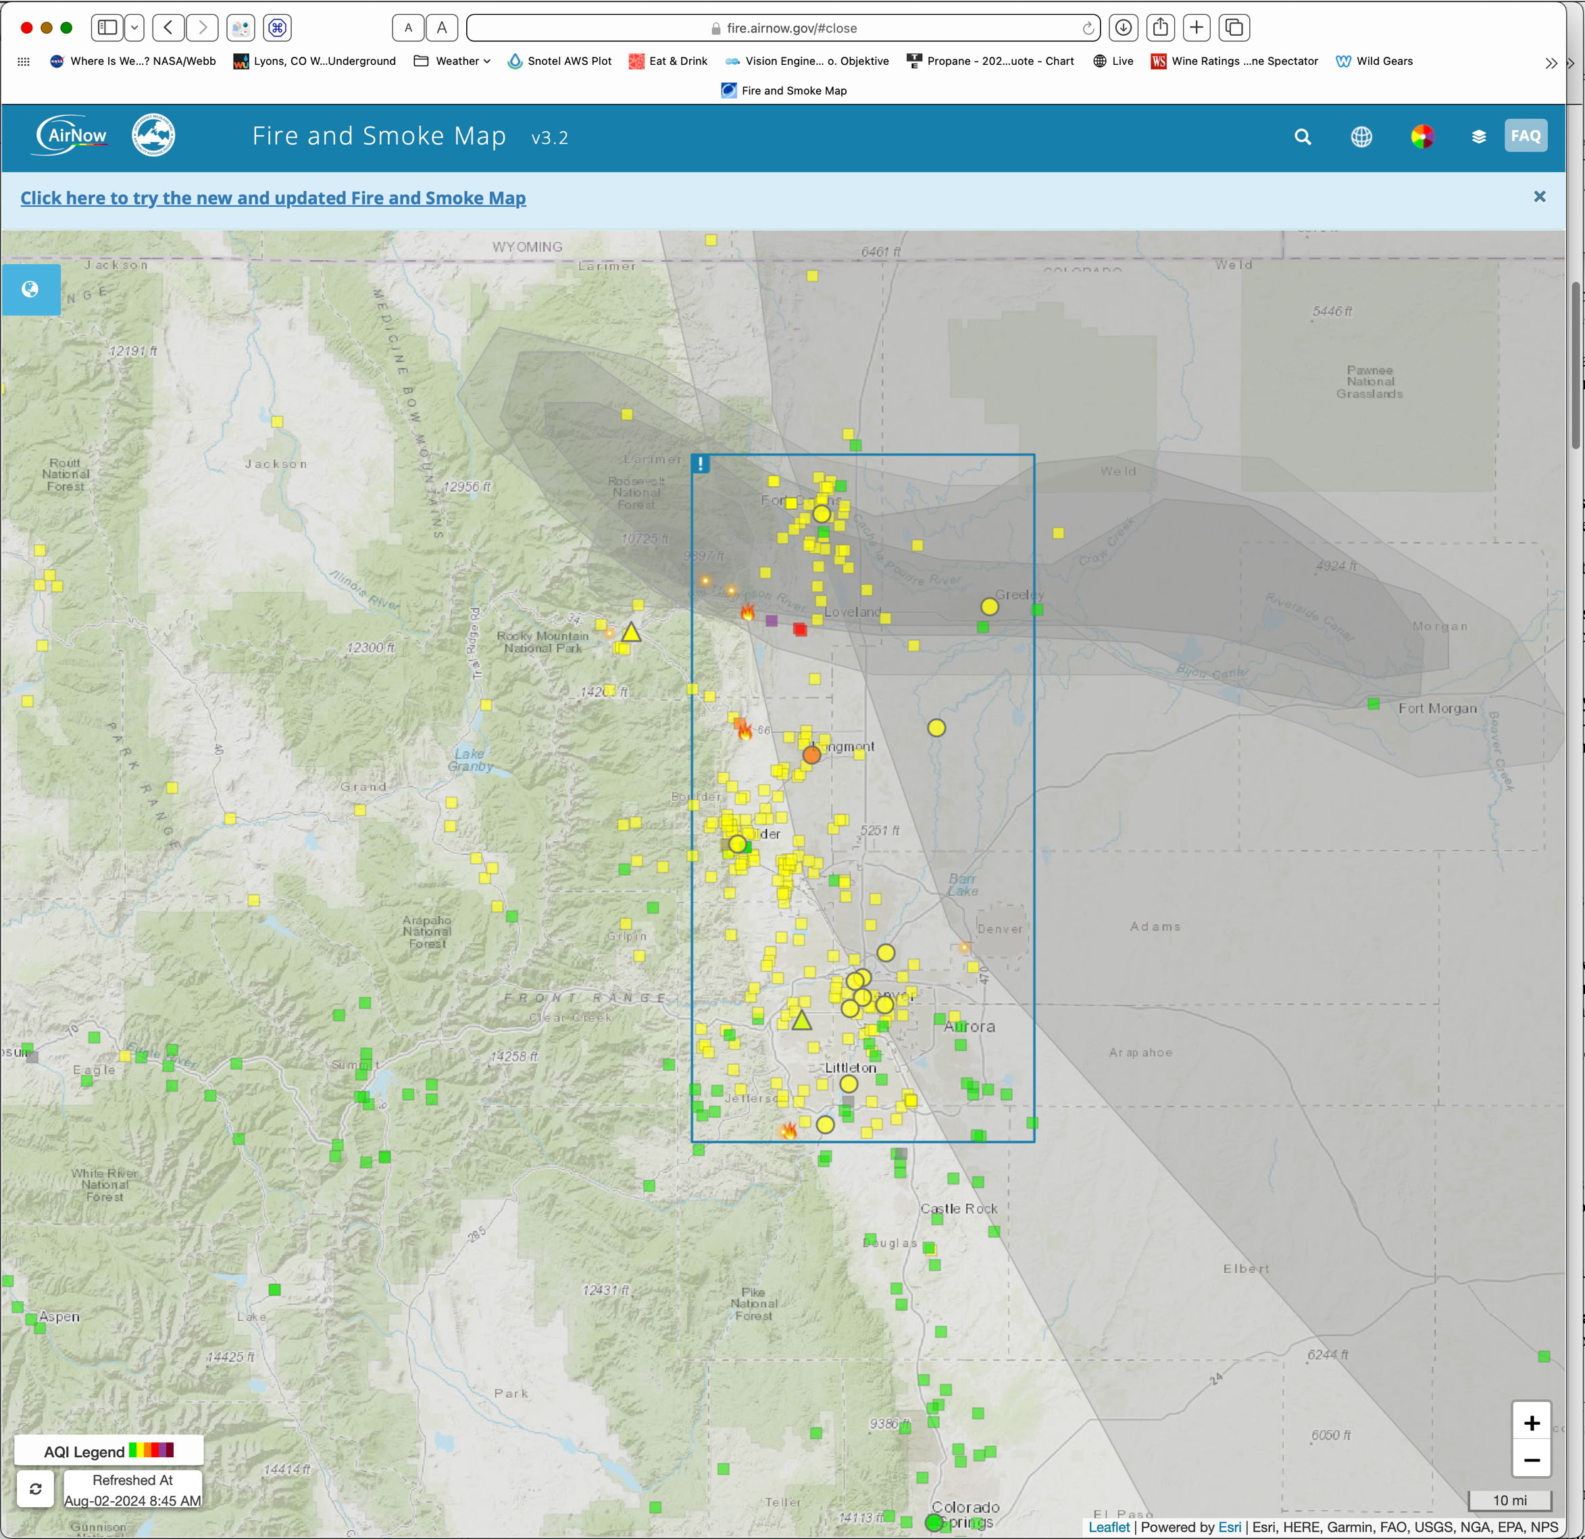
Task: Click the globe language icon in header
Action: [x=1361, y=136]
